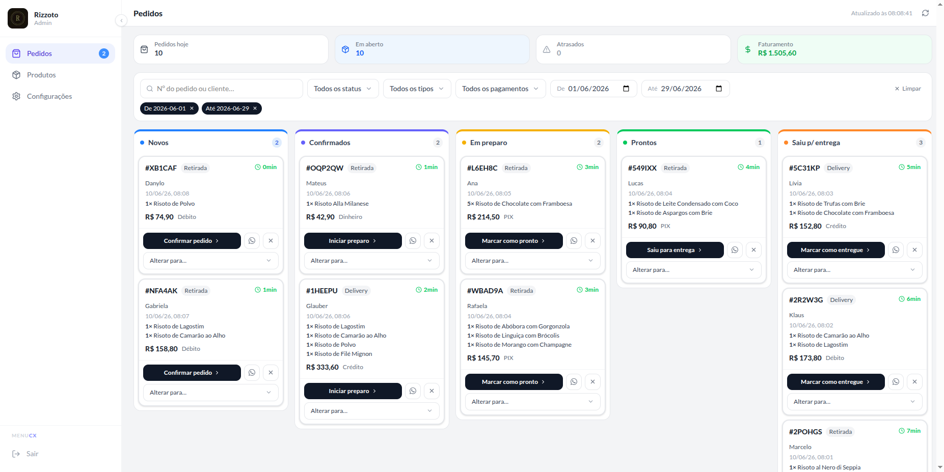The image size is (944, 472).
Task: Open WhatsApp for order #2R2W3G
Action: pyautogui.click(x=896, y=382)
